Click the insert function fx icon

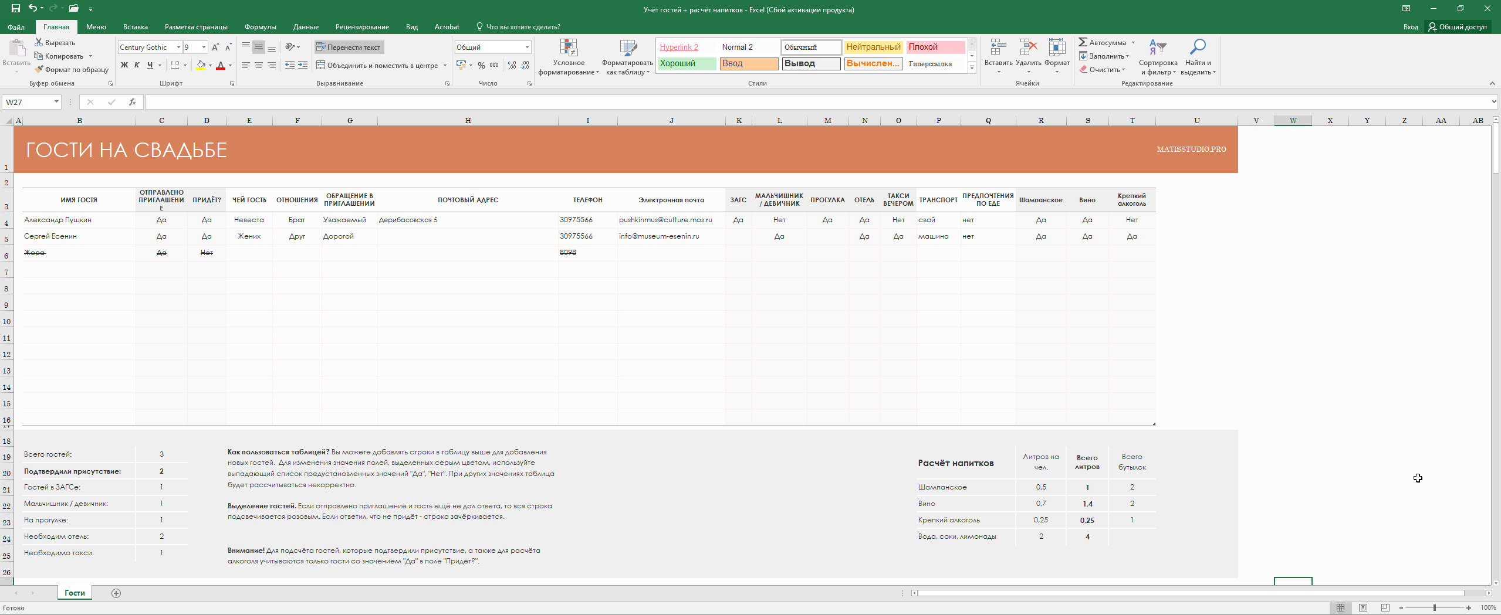pos(133,102)
